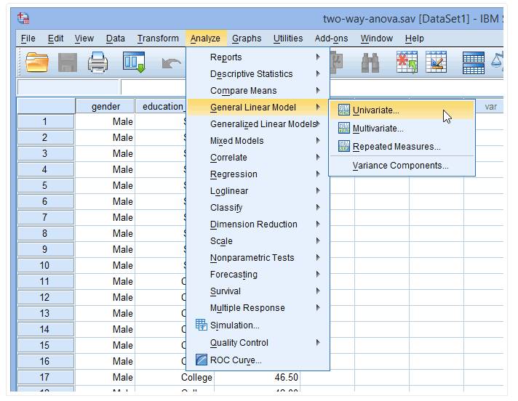Expand the Regression submenu
Viewport: 518px width, 401px height.
pyautogui.click(x=258, y=174)
